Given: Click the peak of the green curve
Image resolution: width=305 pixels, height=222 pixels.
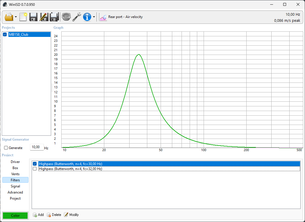Looking at the screenshot, I should coord(139,54).
